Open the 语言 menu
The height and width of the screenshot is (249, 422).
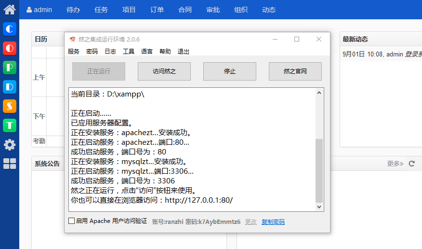click(x=146, y=51)
